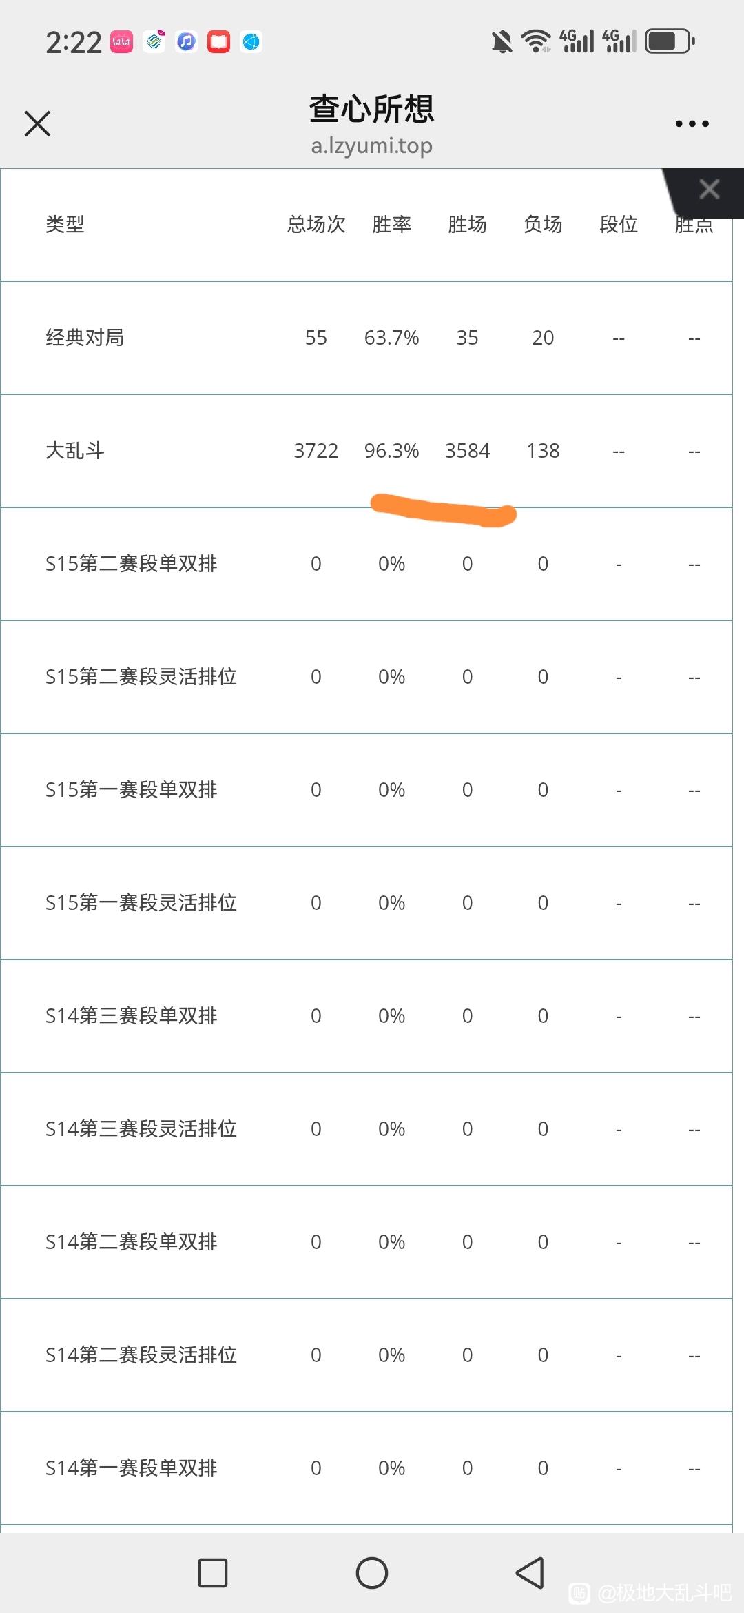Tap the 段位 column header

tap(619, 224)
